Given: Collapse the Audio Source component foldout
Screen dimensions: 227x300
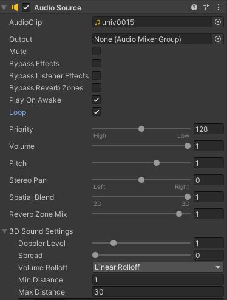Looking at the screenshot, I should coord(4,8).
